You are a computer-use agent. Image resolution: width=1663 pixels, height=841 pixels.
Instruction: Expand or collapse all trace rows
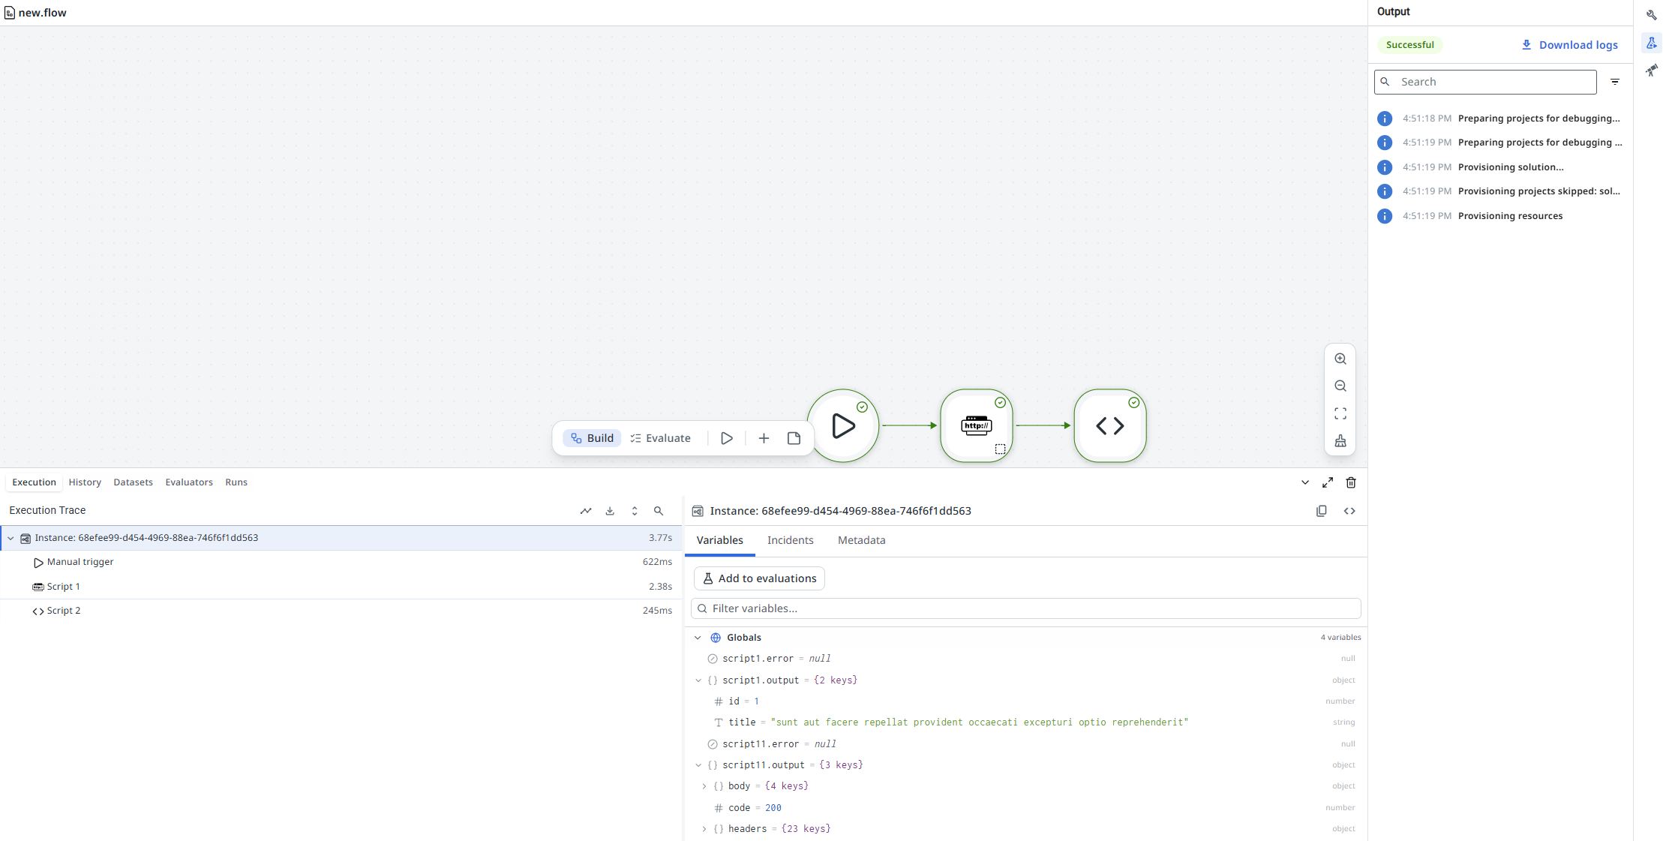tap(635, 511)
